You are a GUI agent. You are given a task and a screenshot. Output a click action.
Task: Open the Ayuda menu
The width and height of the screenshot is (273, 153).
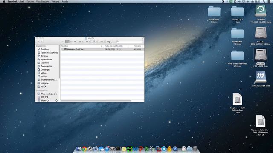click(x=65, y=1)
